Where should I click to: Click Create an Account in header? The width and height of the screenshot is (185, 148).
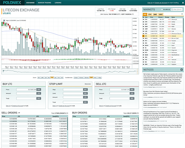coord(161,3)
